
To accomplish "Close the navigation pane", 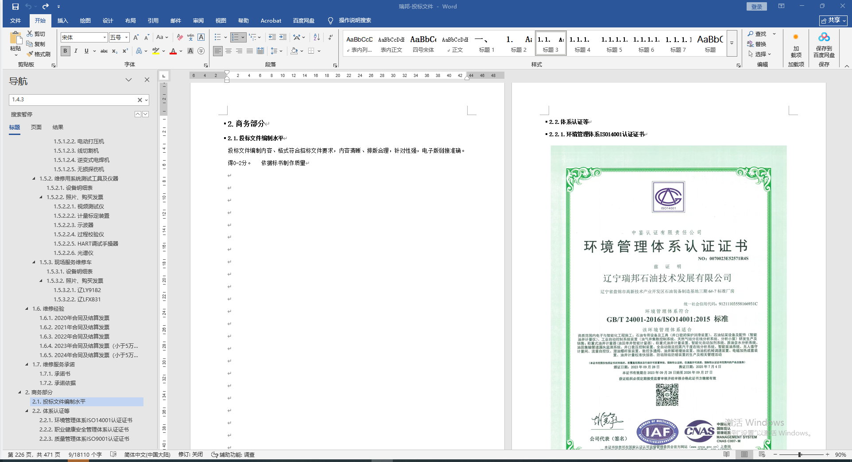I will point(147,80).
